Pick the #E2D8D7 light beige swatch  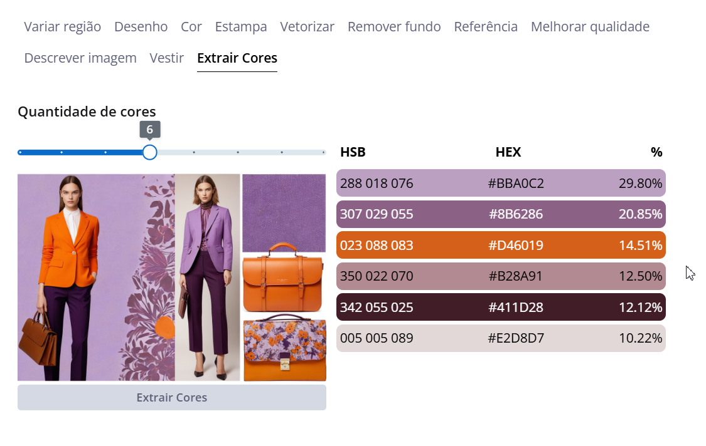pos(501,338)
